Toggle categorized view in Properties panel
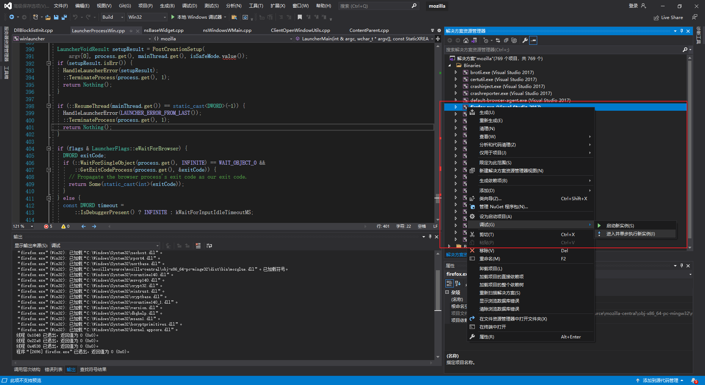This screenshot has width=705, height=385. [x=449, y=283]
